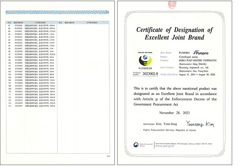Image resolution: width=243 pixels, height=166 pixels.
Task: Select row 102 ID 25193964
Action: (18, 69)
